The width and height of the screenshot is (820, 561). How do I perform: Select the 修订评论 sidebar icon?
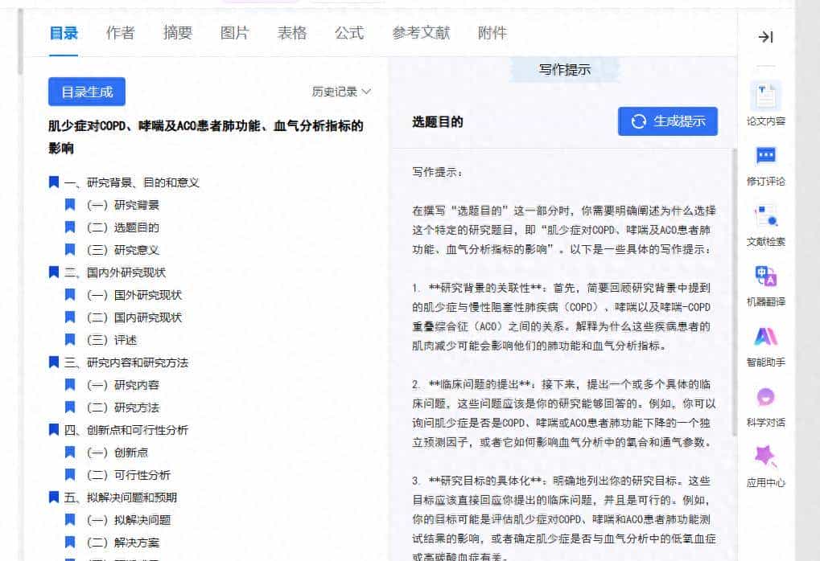(764, 161)
